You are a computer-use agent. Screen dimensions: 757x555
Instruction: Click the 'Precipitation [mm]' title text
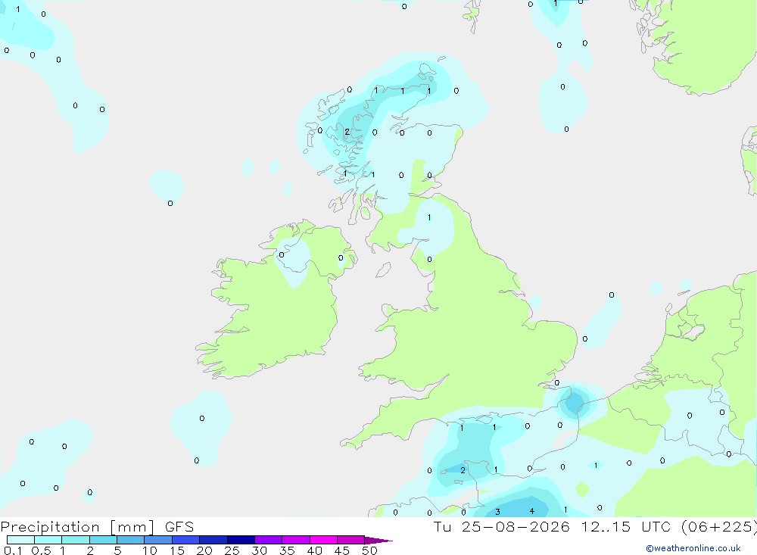pyautogui.click(x=78, y=527)
